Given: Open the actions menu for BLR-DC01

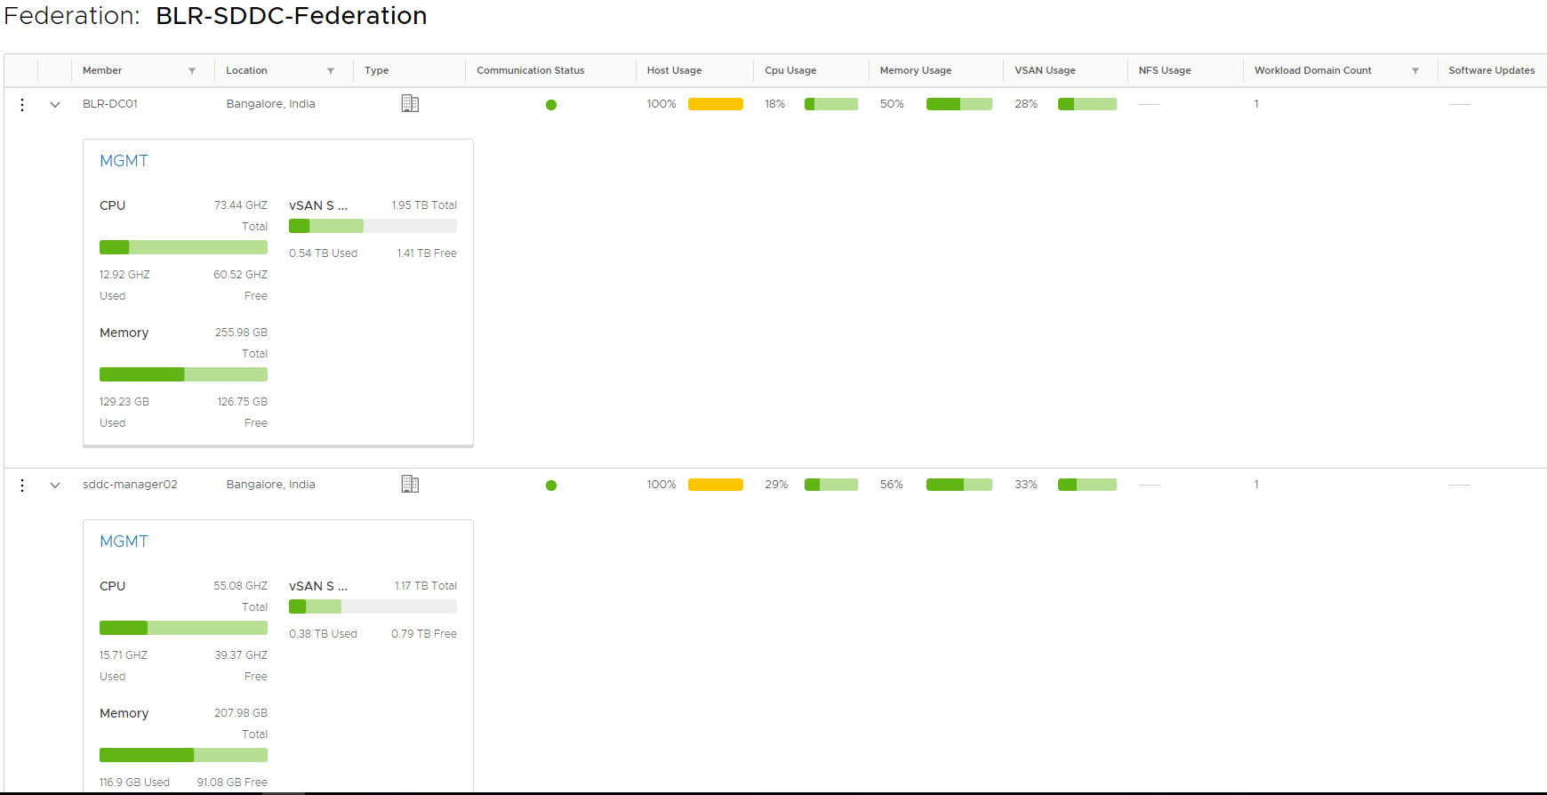Looking at the screenshot, I should (x=22, y=105).
